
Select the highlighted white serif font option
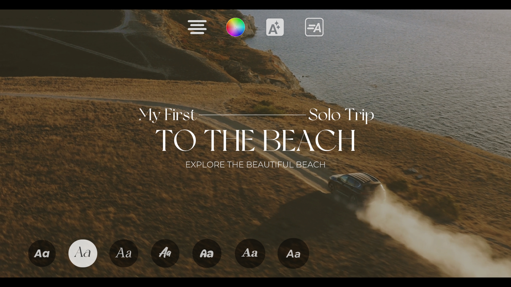(x=83, y=253)
